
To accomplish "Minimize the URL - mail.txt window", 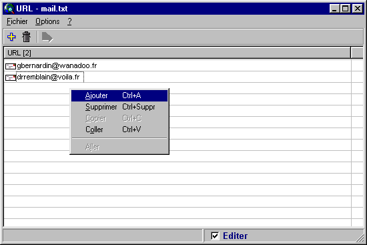I will [x=334, y=9].
